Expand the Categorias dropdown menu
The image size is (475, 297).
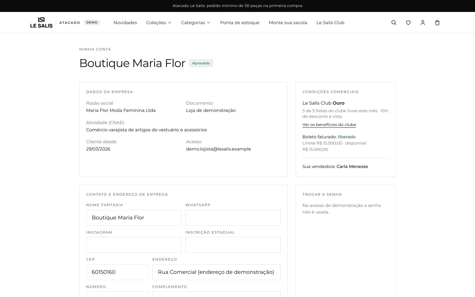[x=196, y=23]
